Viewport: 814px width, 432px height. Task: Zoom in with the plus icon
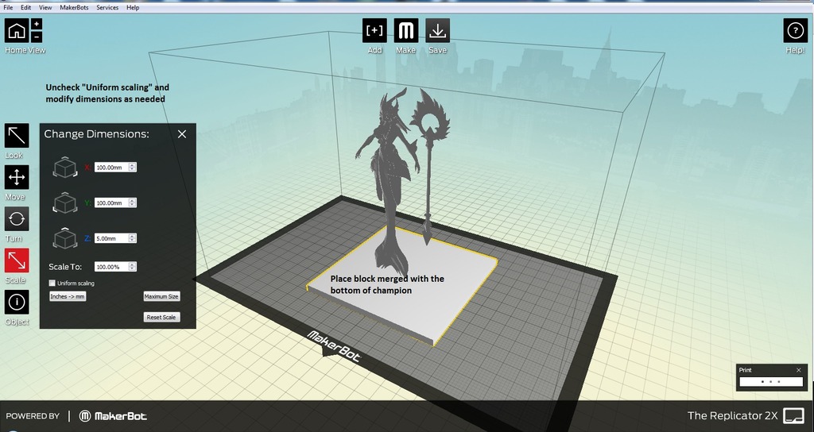[37, 25]
